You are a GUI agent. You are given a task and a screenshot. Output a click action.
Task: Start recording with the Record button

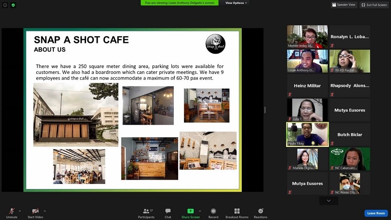[x=213, y=213]
